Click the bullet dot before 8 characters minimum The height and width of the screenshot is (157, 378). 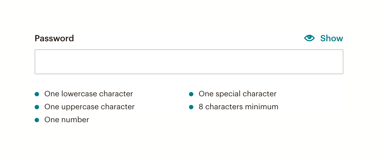(191, 107)
